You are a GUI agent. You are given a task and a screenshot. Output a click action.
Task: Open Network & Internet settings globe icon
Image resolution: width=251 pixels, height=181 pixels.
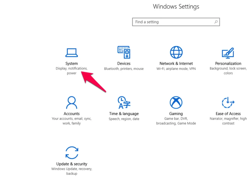[x=176, y=52]
